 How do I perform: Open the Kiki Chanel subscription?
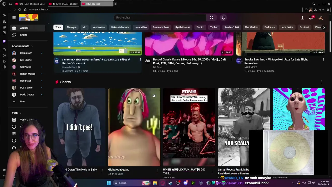tap(27, 60)
